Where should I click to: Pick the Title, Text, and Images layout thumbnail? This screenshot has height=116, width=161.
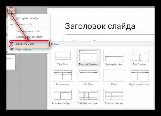[x=89, y=95]
